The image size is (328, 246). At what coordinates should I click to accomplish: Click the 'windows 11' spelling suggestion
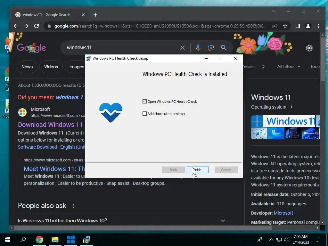pyautogui.click(x=70, y=97)
